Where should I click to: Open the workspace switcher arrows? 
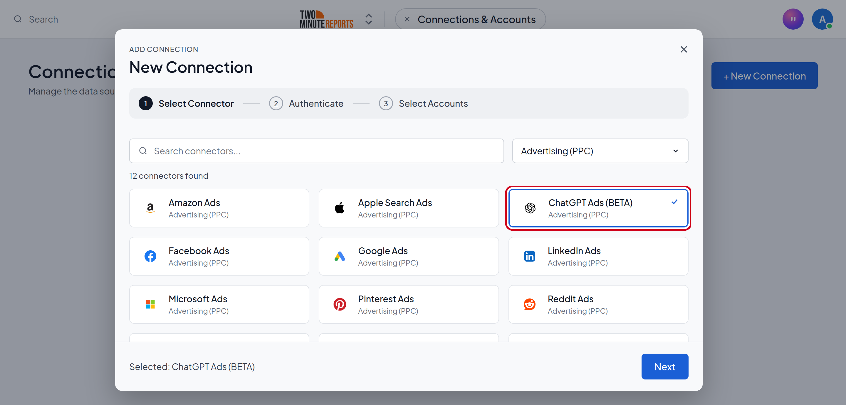click(368, 19)
